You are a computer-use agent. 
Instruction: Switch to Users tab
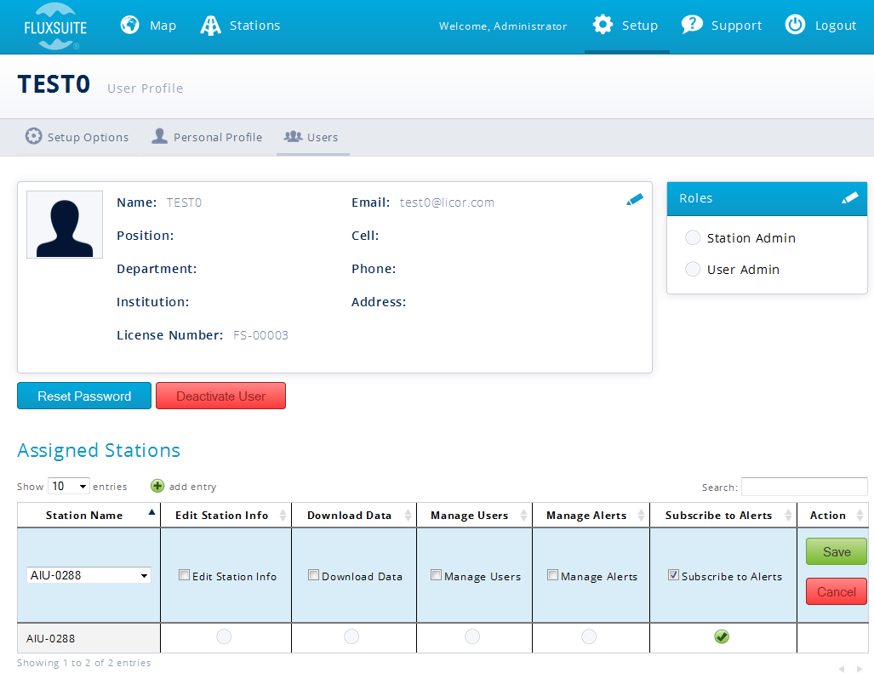312,137
